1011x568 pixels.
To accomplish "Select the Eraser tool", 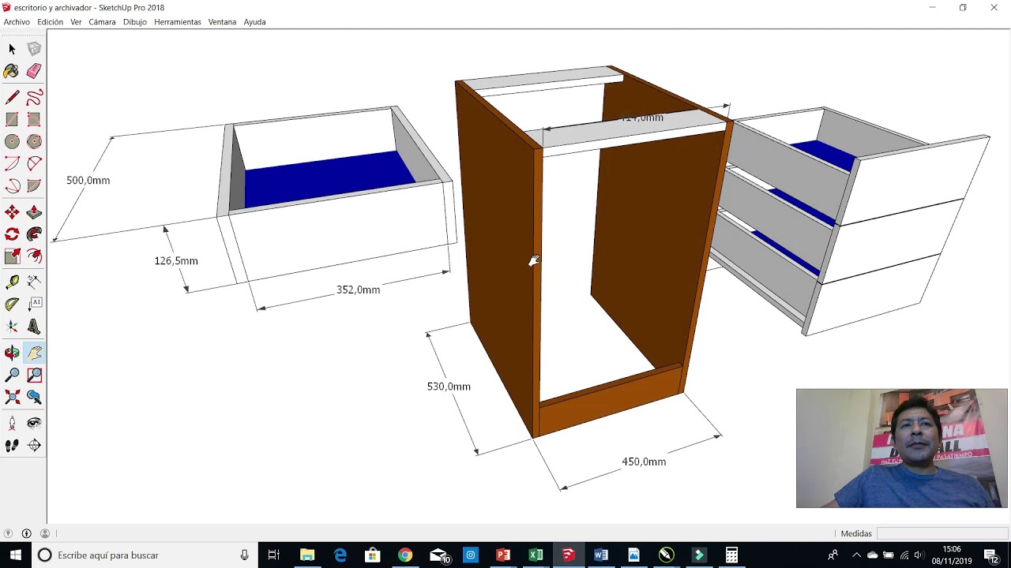I will [34, 72].
